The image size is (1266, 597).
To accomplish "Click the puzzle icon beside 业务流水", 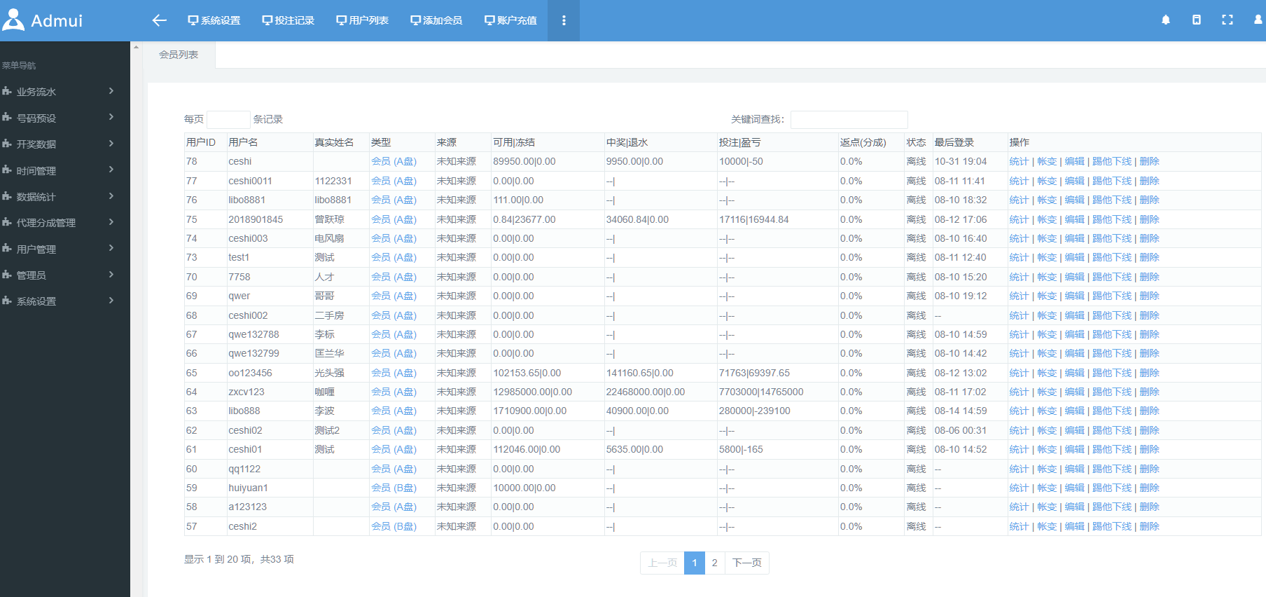I will [x=7, y=92].
